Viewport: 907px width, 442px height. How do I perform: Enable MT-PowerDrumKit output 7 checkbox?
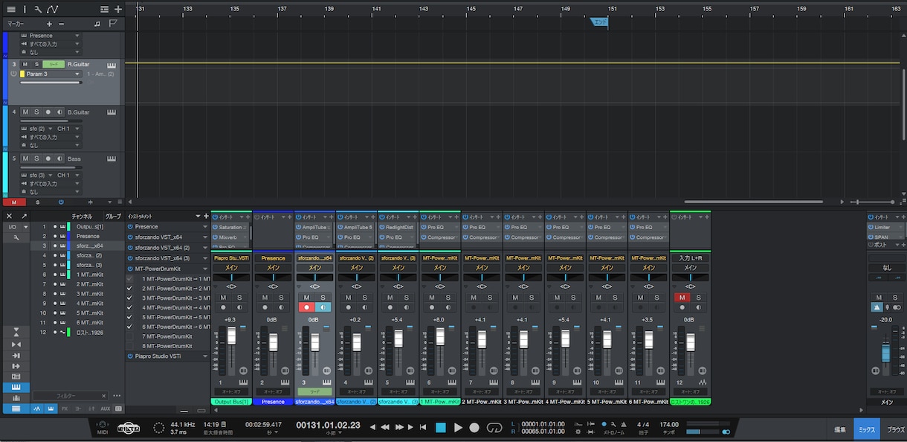coord(130,336)
